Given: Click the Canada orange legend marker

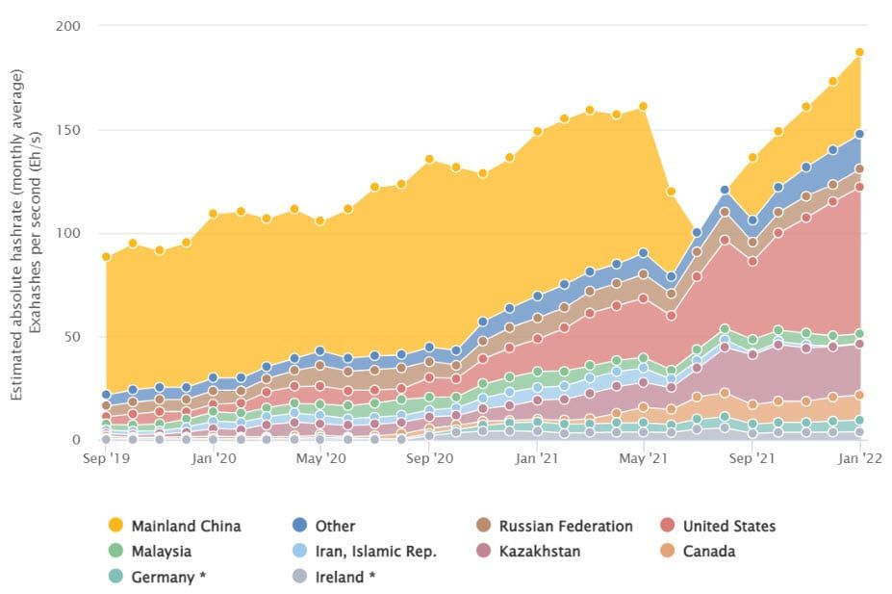Looking at the screenshot, I should coord(668,551).
